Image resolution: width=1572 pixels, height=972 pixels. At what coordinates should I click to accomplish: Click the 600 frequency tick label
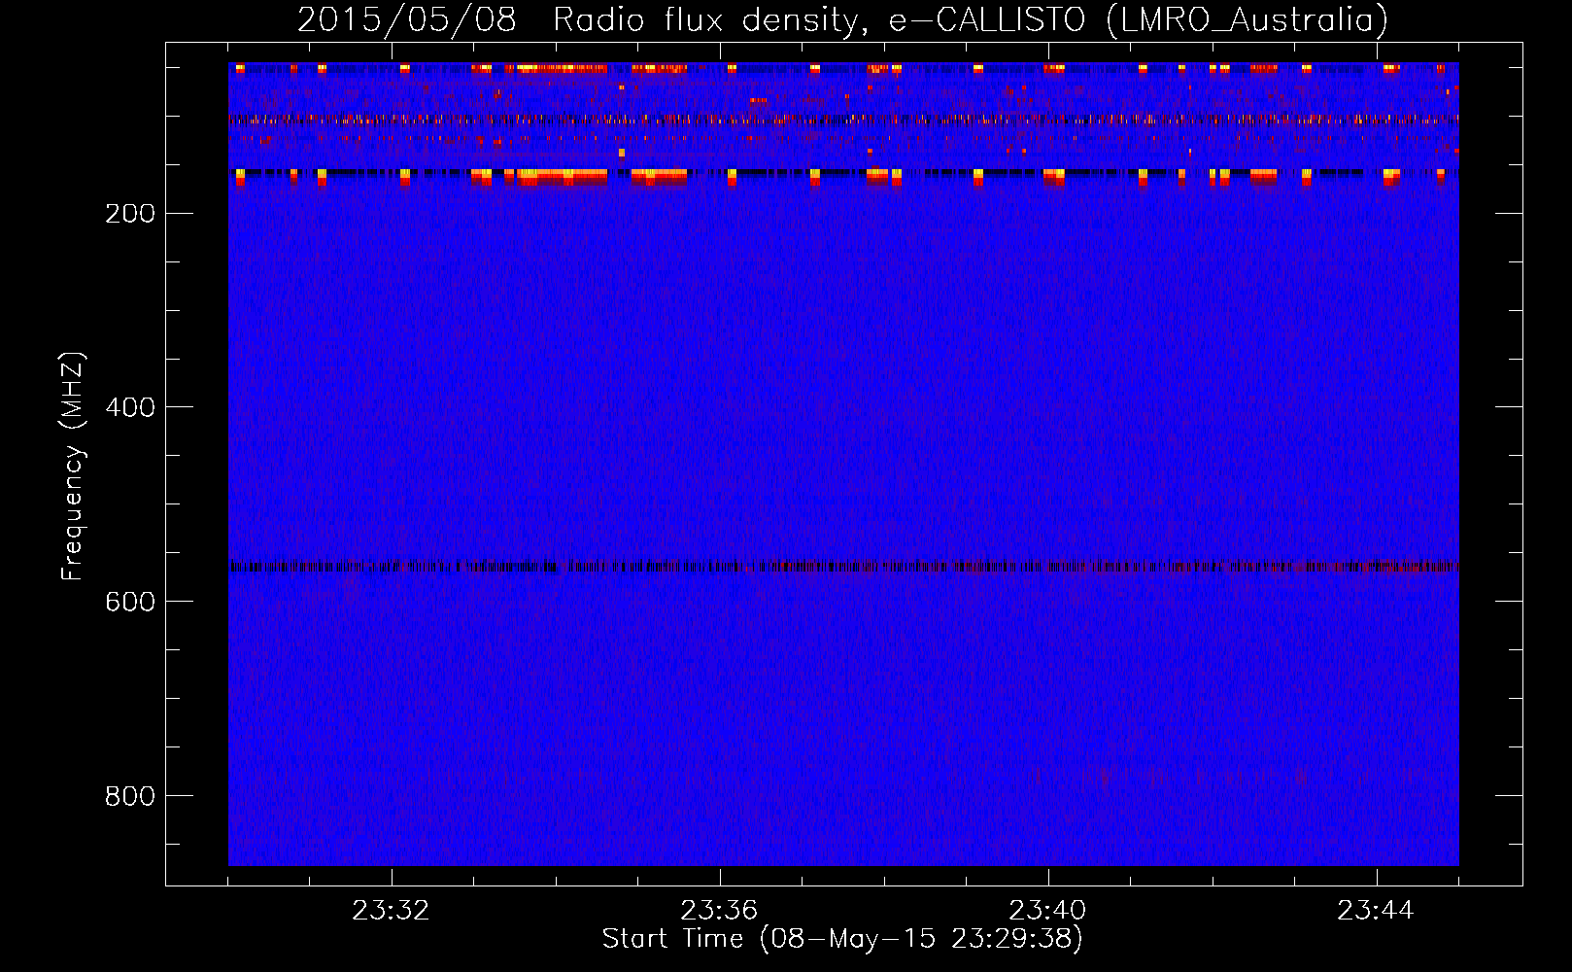(x=130, y=602)
